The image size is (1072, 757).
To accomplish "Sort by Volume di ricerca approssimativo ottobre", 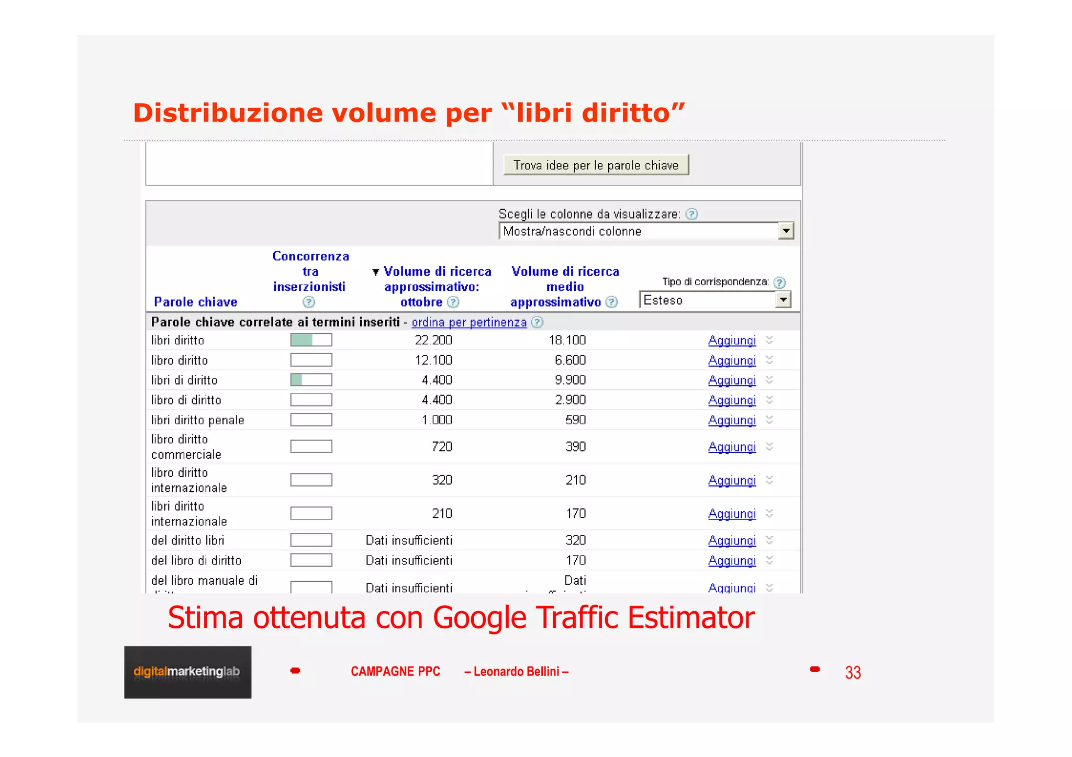I will (437, 286).
